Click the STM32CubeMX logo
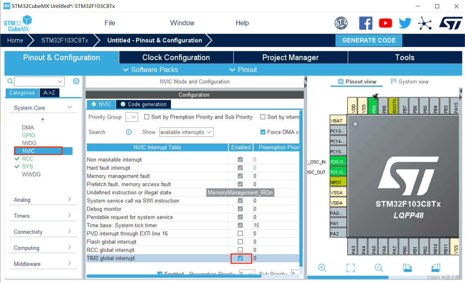465x283 pixels. tap(18, 23)
